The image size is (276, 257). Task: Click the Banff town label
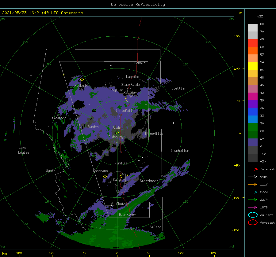[51, 170]
